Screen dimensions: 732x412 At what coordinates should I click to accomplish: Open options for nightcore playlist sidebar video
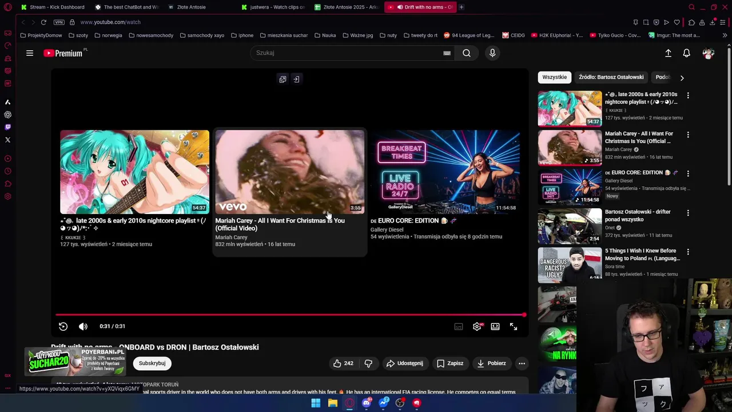(x=688, y=96)
